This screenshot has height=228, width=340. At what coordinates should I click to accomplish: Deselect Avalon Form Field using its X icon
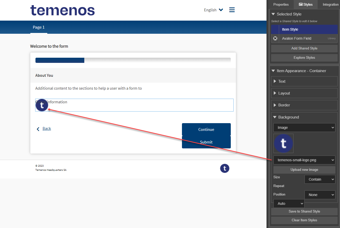pyautogui.click(x=275, y=38)
